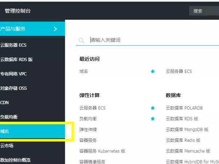Toggle favorite star for 弹性计算 云服务器 ECS

click(153, 108)
